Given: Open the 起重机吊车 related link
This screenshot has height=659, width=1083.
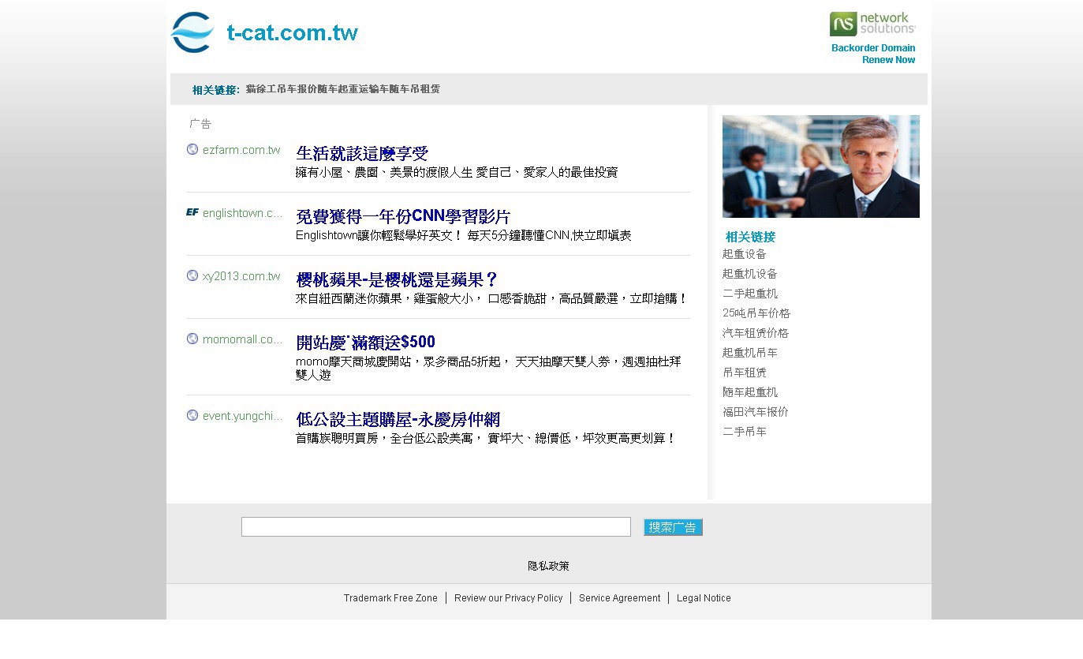Looking at the screenshot, I should pyautogui.click(x=750, y=353).
